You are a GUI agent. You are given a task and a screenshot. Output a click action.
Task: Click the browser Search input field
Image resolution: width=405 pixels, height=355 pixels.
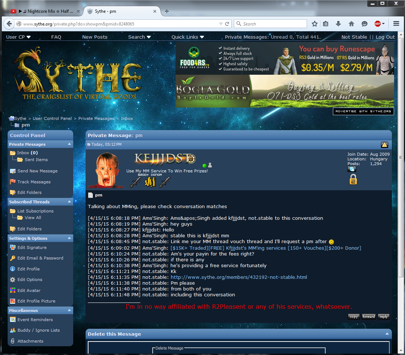271,24
